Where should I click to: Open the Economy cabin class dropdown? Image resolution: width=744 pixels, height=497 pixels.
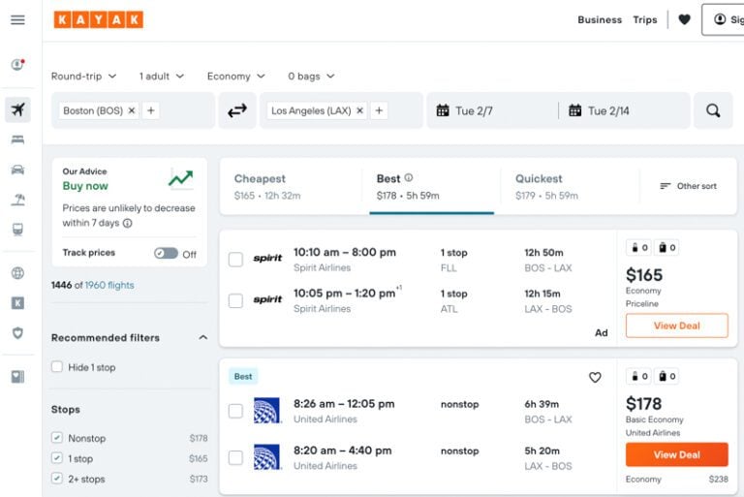click(235, 76)
